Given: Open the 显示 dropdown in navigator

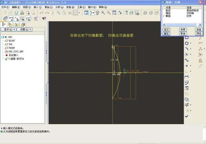Looking at the screenshot, I should point(9,29).
